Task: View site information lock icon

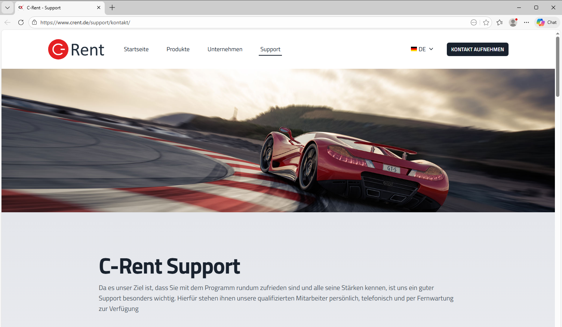Action: pyautogui.click(x=34, y=22)
